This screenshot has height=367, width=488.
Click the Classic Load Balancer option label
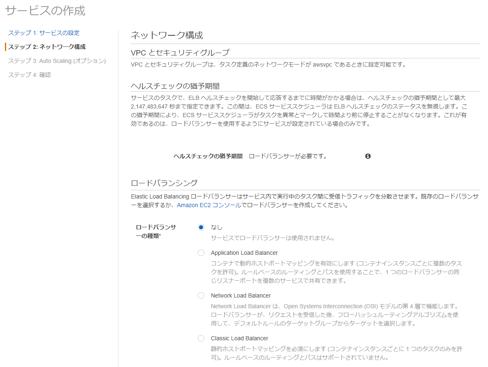(x=239, y=338)
